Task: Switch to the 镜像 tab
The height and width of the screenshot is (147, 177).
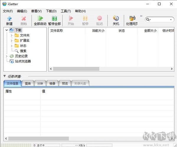Action: (x=53, y=84)
